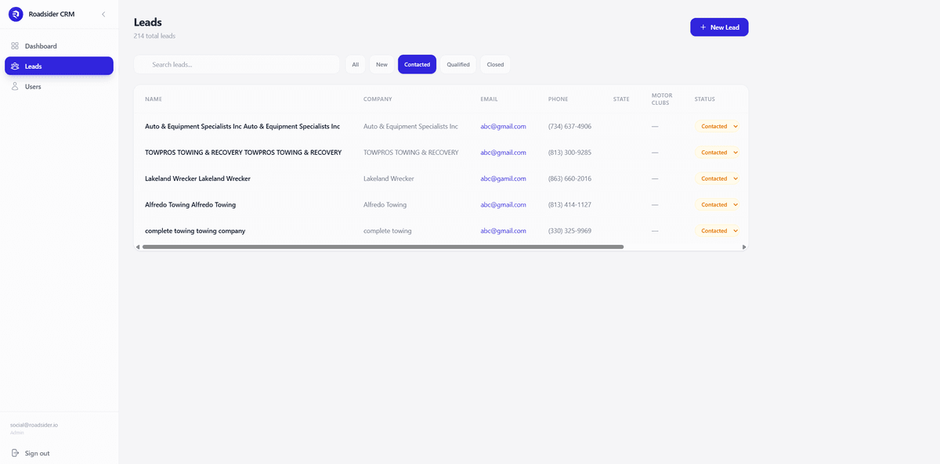
Task: Click the left arrow beside the scrollbar
Action: coord(138,246)
